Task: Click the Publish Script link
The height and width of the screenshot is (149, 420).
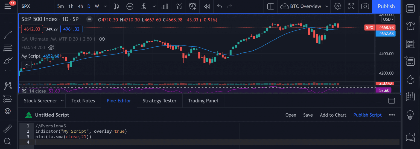Action: click(367, 115)
